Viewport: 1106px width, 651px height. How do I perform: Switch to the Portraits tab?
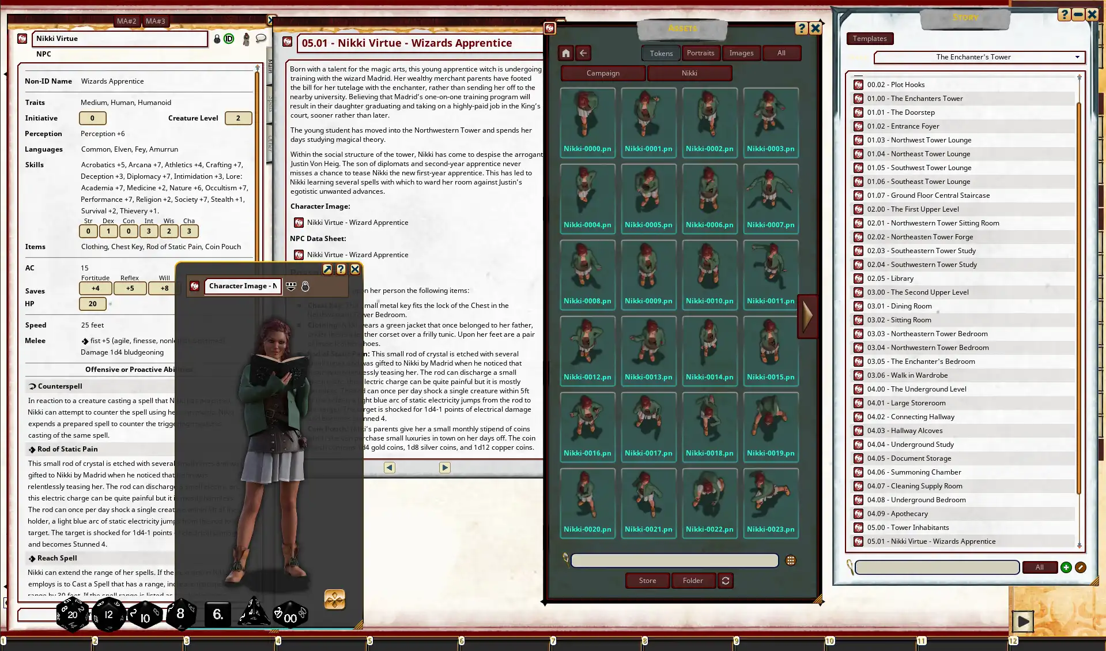tap(700, 53)
